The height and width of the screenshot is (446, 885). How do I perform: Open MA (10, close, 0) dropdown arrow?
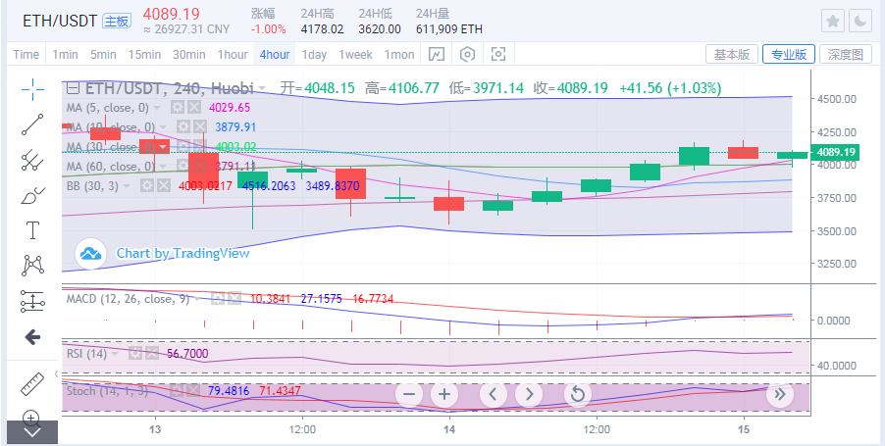click(163, 127)
